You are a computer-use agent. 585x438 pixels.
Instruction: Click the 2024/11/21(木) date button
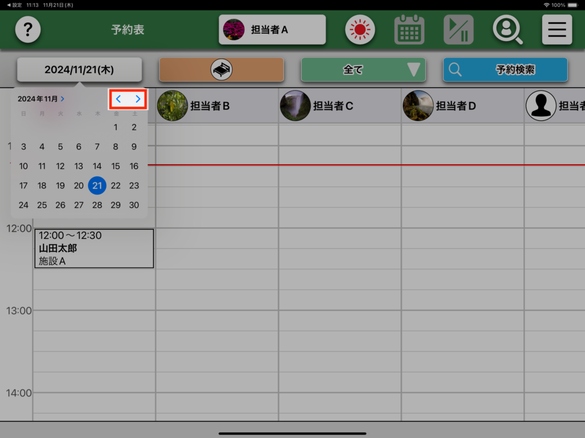pos(79,70)
